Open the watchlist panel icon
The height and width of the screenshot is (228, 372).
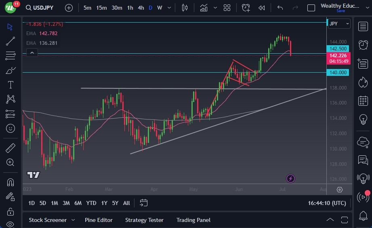tap(363, 26)
